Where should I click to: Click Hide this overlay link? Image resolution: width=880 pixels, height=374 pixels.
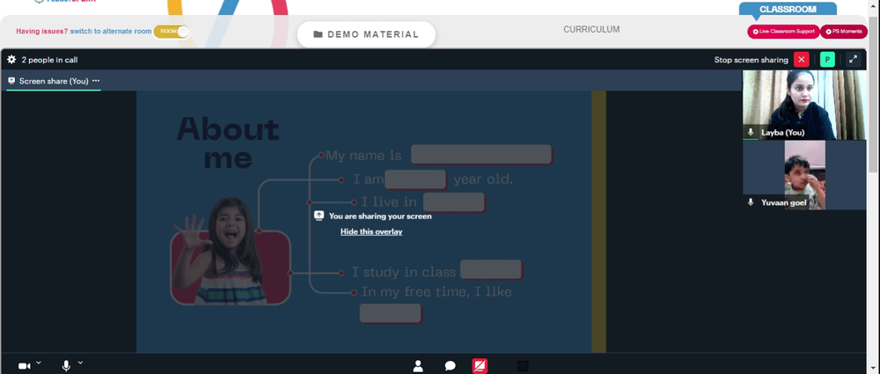(x=371, y=231)
